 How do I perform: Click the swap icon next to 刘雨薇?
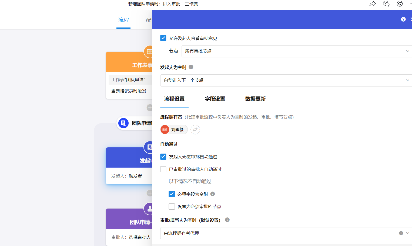(195, 130)
